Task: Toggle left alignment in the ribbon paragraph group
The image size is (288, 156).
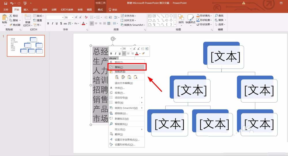Action: (92, 24)
